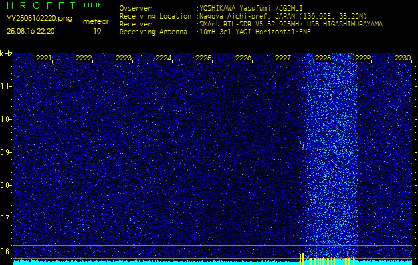Click the 2229 time marker
Image resolution: width=418 pixels, height=265 pixels.
point(363,58)
